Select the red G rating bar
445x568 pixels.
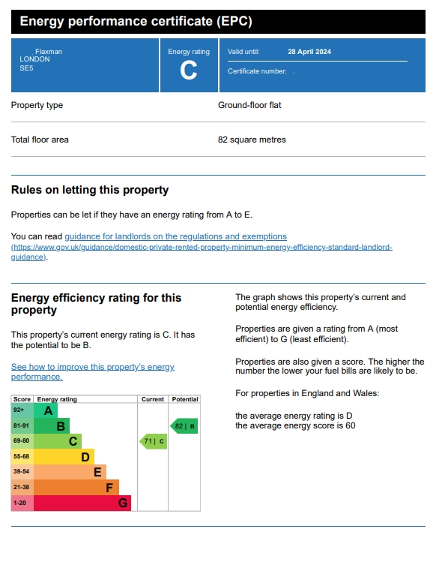click(82, 503)
